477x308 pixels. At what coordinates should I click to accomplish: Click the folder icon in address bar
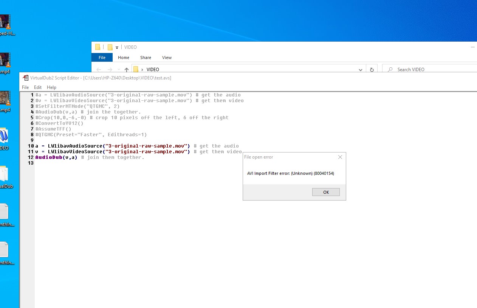pos(136,70)
